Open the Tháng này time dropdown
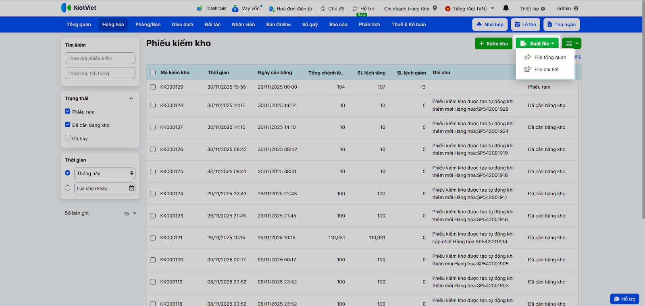645x306 pixels. coord(105,173)
